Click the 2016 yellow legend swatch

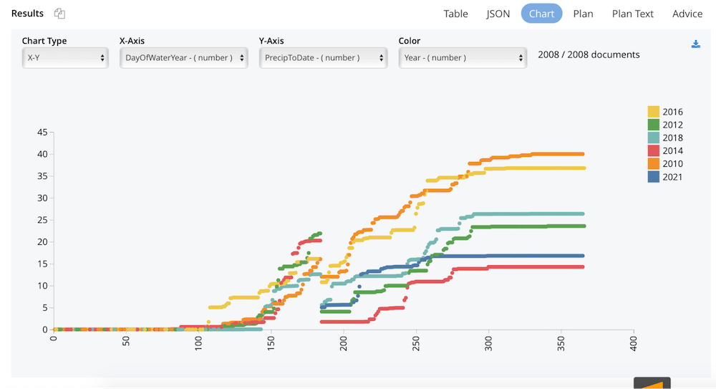tap(654, 112)
